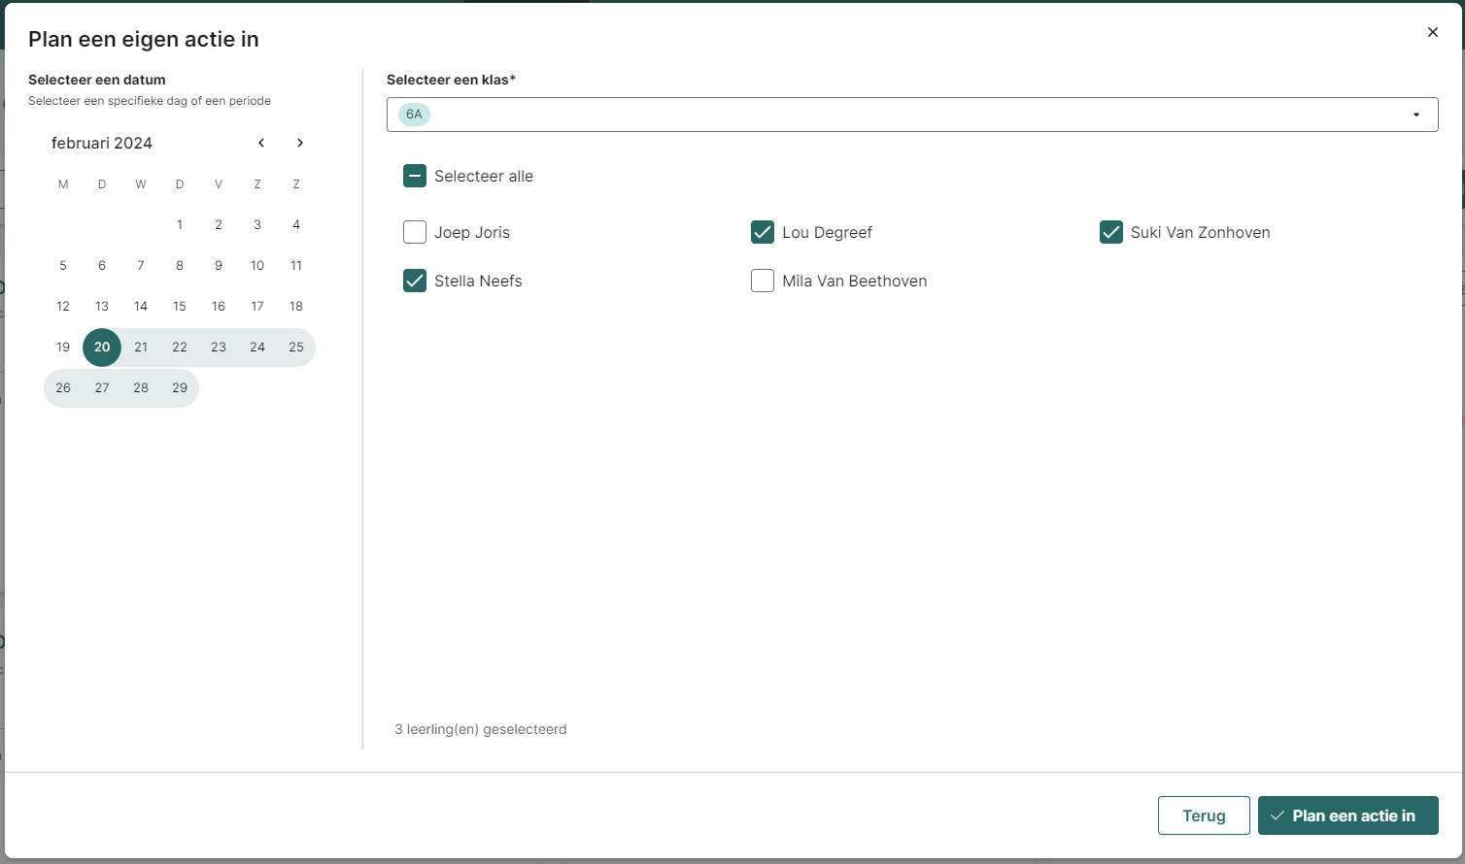Click the 6A class chip

tap(414, 115)
